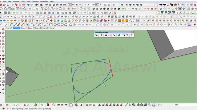This screenshot has width=197, height=110.
Task: Open the Tools menu
Action: coord(29,1)
